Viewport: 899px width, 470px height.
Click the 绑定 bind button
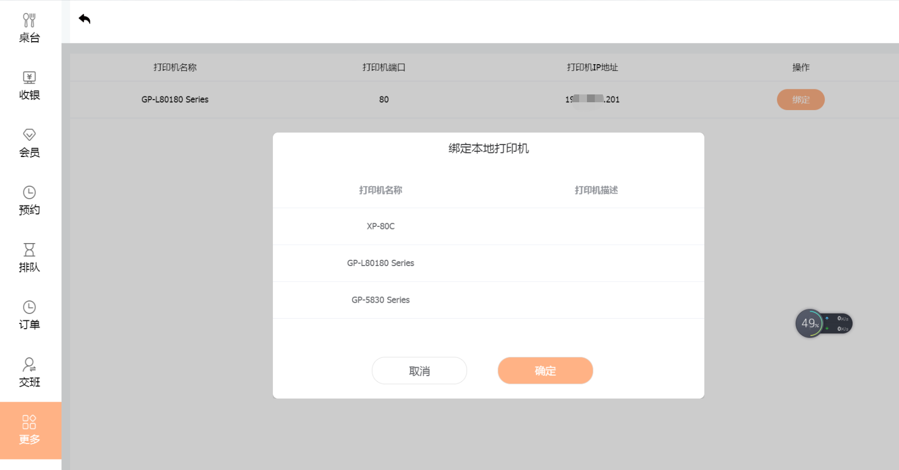pos(800,100)
